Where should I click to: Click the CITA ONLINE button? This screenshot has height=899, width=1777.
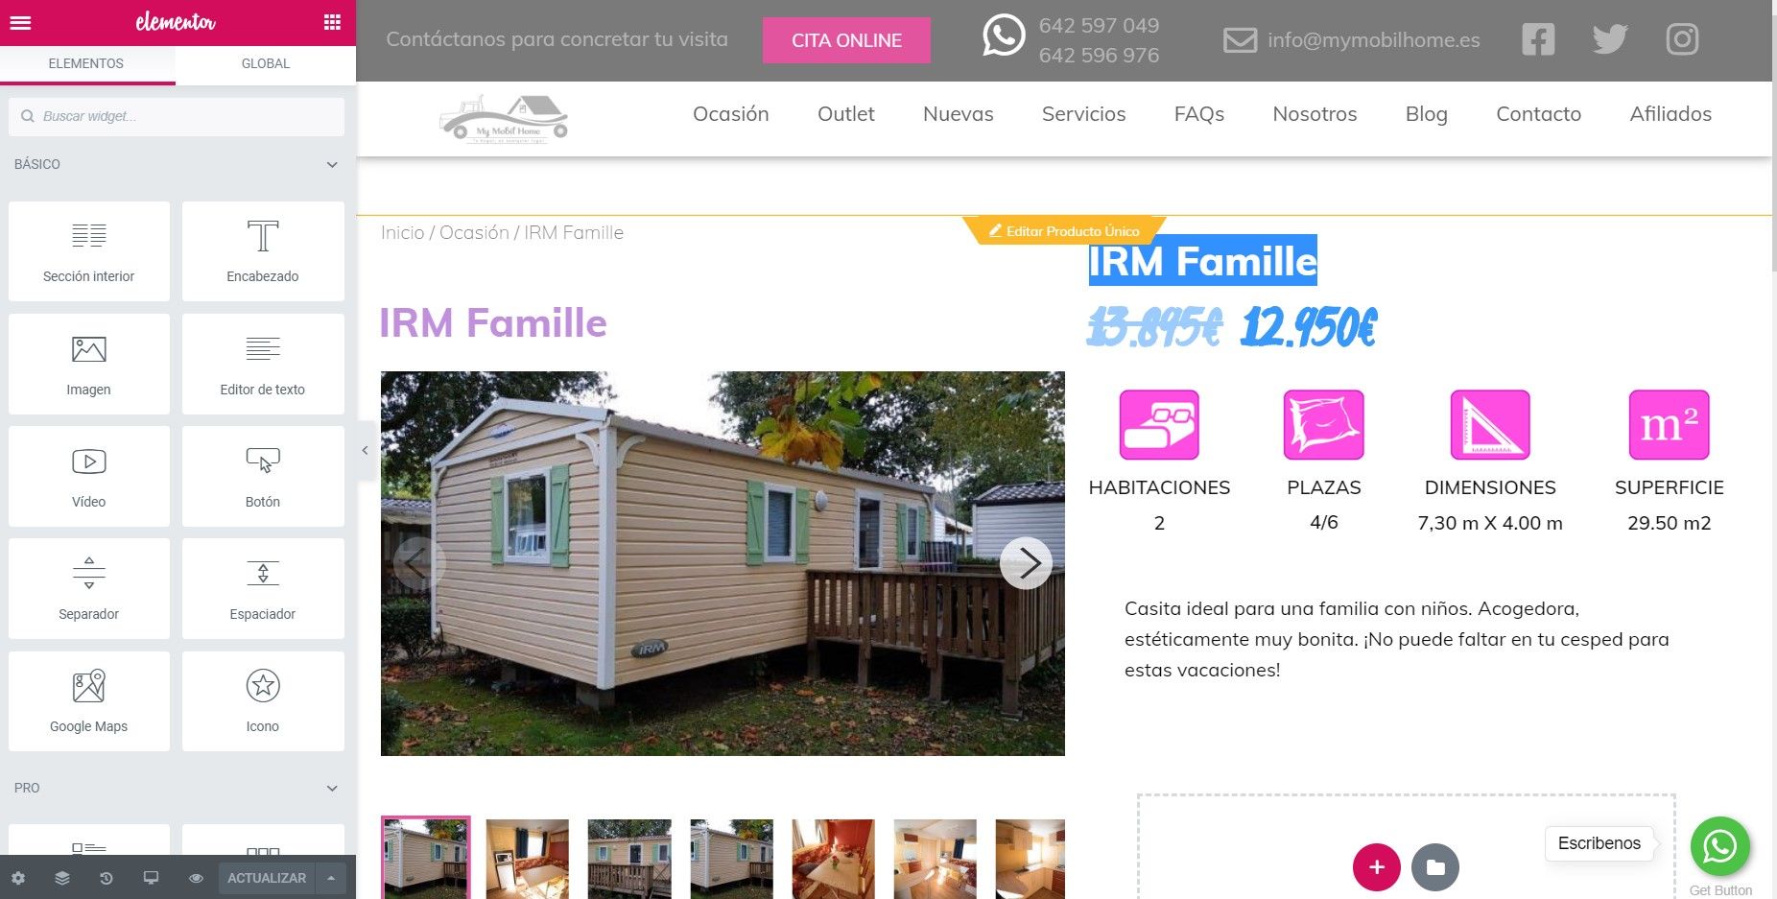846,40
